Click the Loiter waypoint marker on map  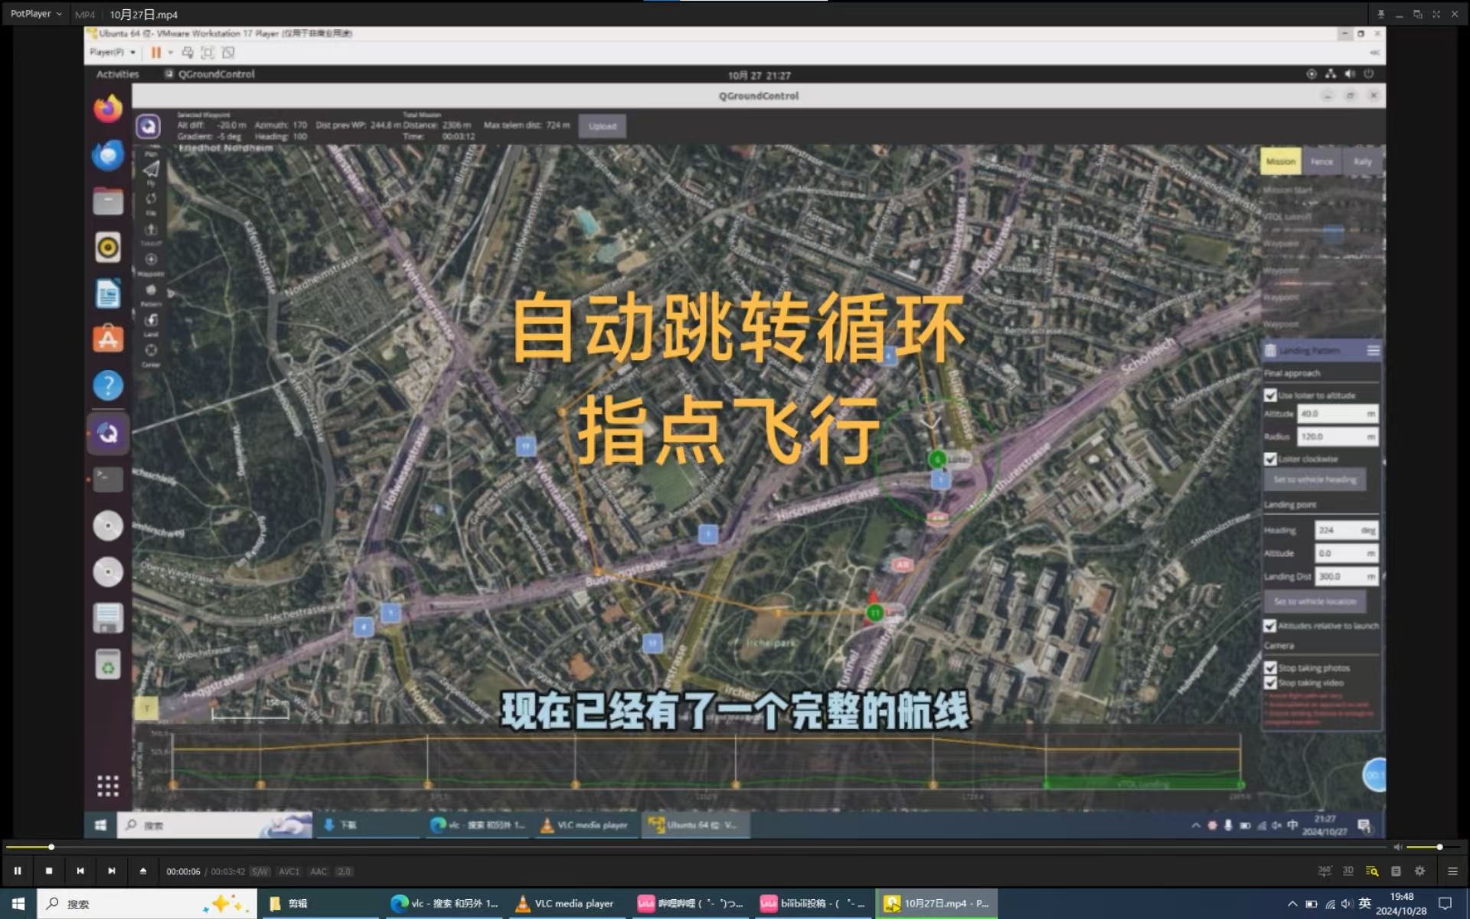pos(937,459)
